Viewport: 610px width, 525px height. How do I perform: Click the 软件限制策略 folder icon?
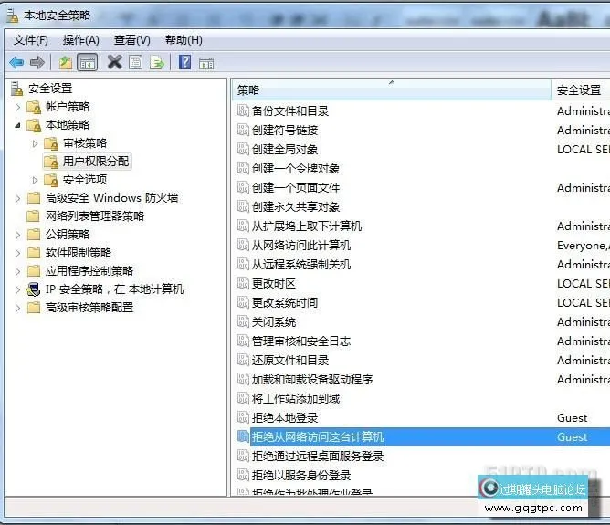(x=34, y=253)
